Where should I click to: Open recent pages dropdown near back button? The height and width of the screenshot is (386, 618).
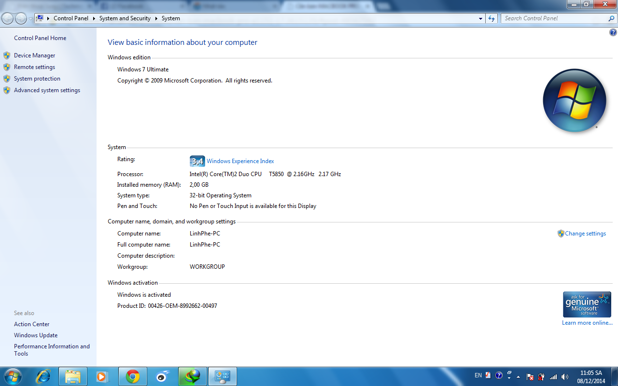click(x=30, y=18)
